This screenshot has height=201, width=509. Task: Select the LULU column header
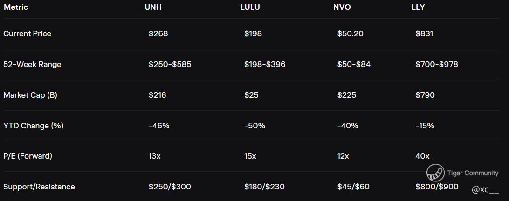[250, 7]
